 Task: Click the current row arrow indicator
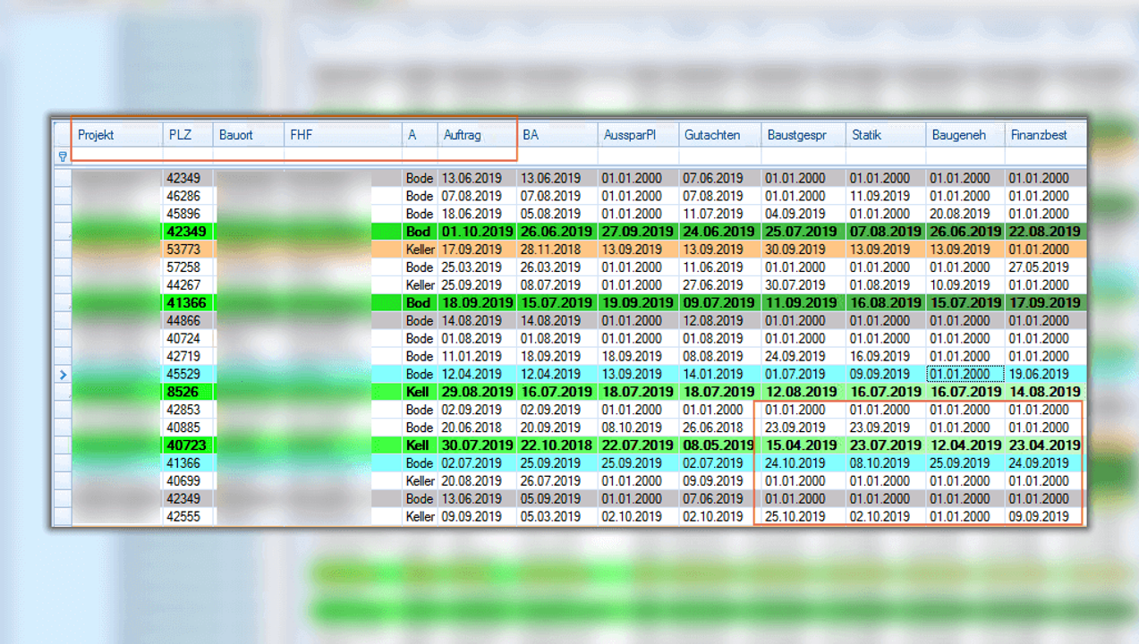63,374
